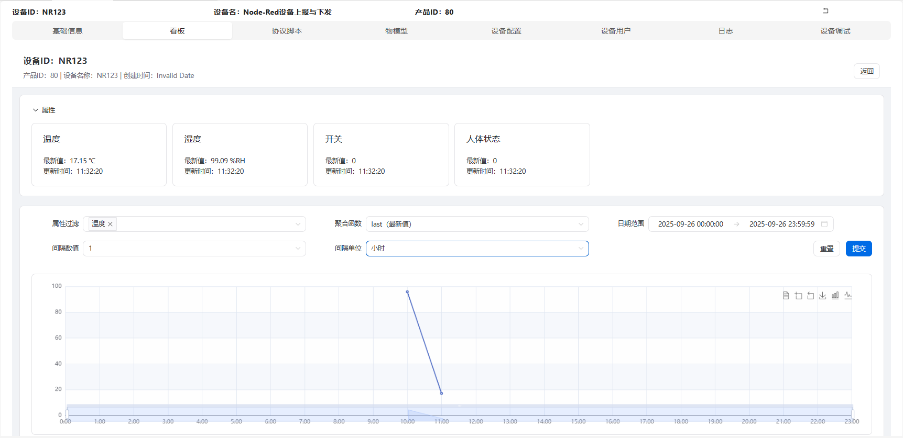This screenshot has height=438, width=903.
Task: Click the small return icon at top right
Action: click(825, 11)
